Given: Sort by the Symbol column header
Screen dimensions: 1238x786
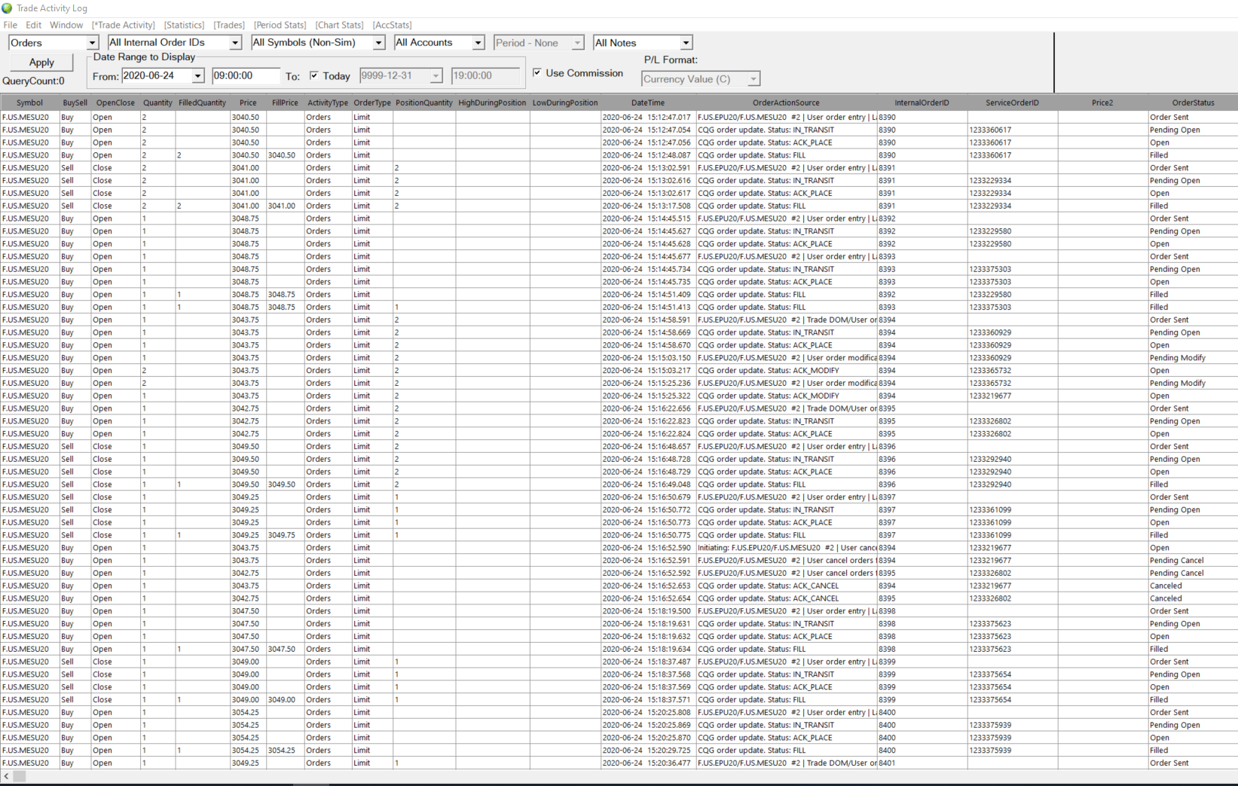Looking at the screenshot, I should (29, 102).
